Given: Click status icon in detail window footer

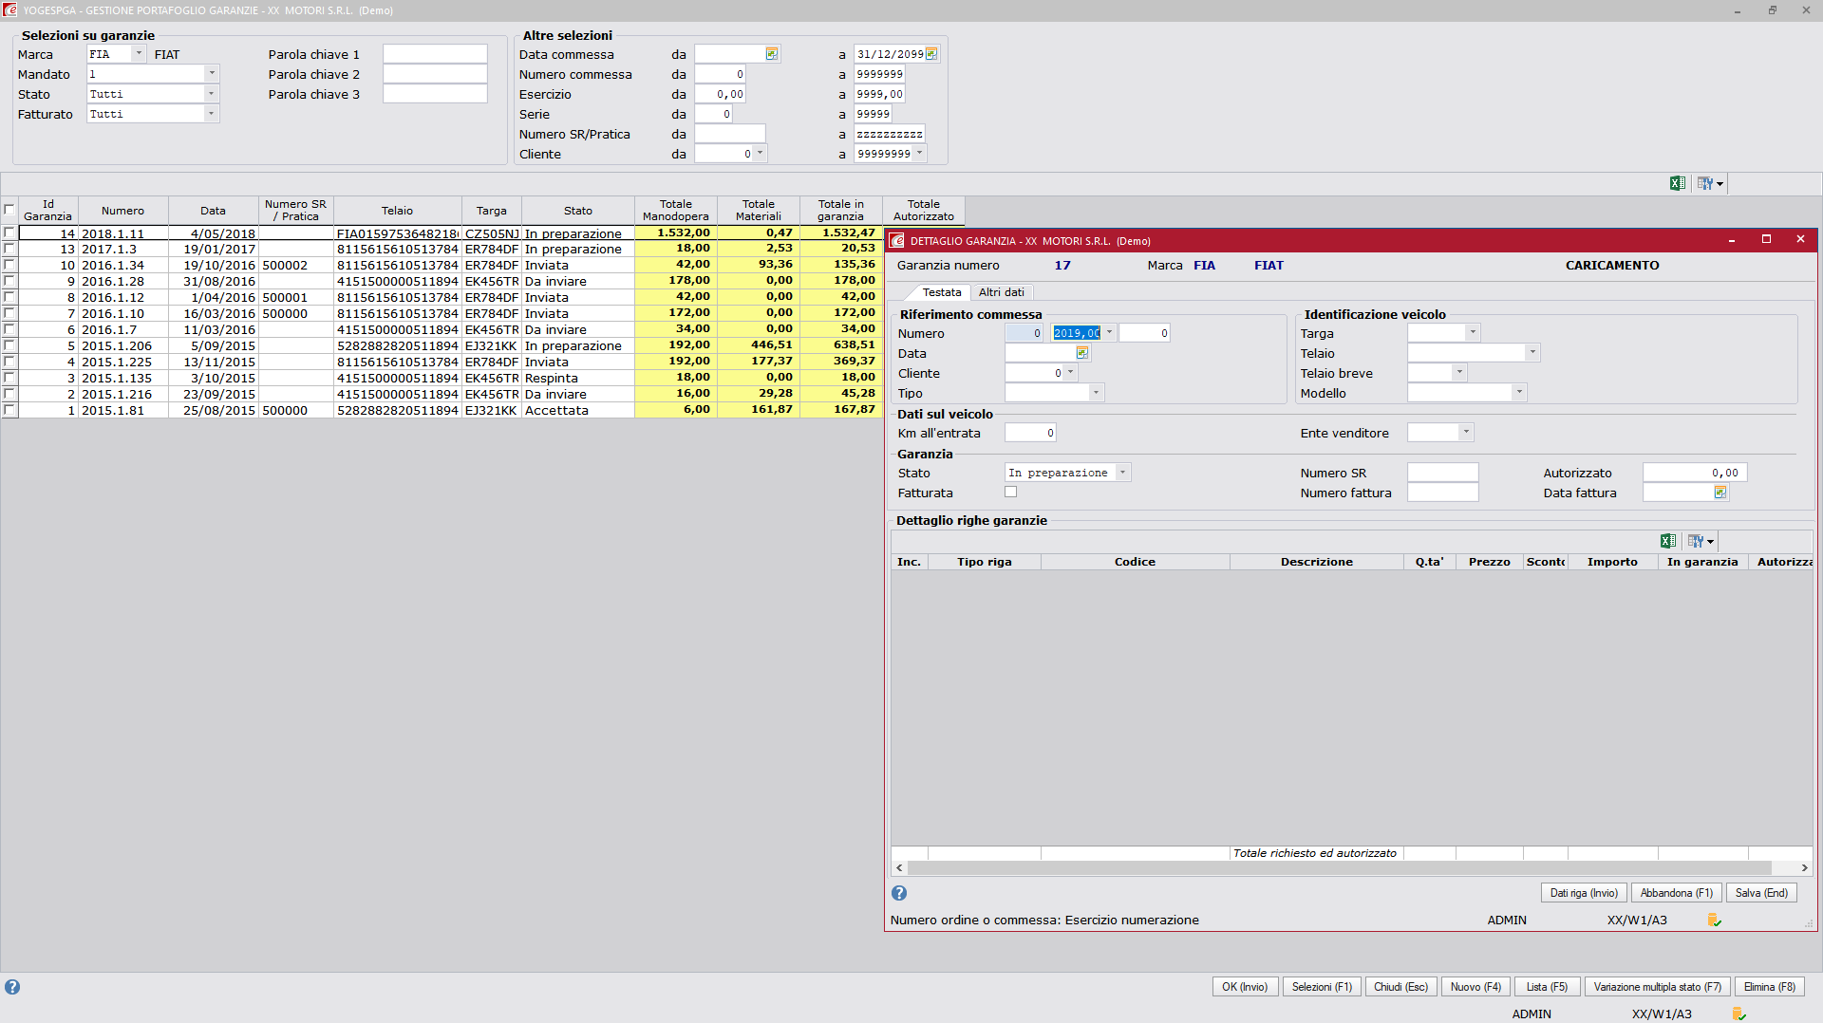Looking at the screenshot, I should coord(1715,920).
